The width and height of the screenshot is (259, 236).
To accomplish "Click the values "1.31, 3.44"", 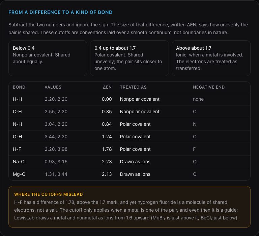I will [56, 174].
